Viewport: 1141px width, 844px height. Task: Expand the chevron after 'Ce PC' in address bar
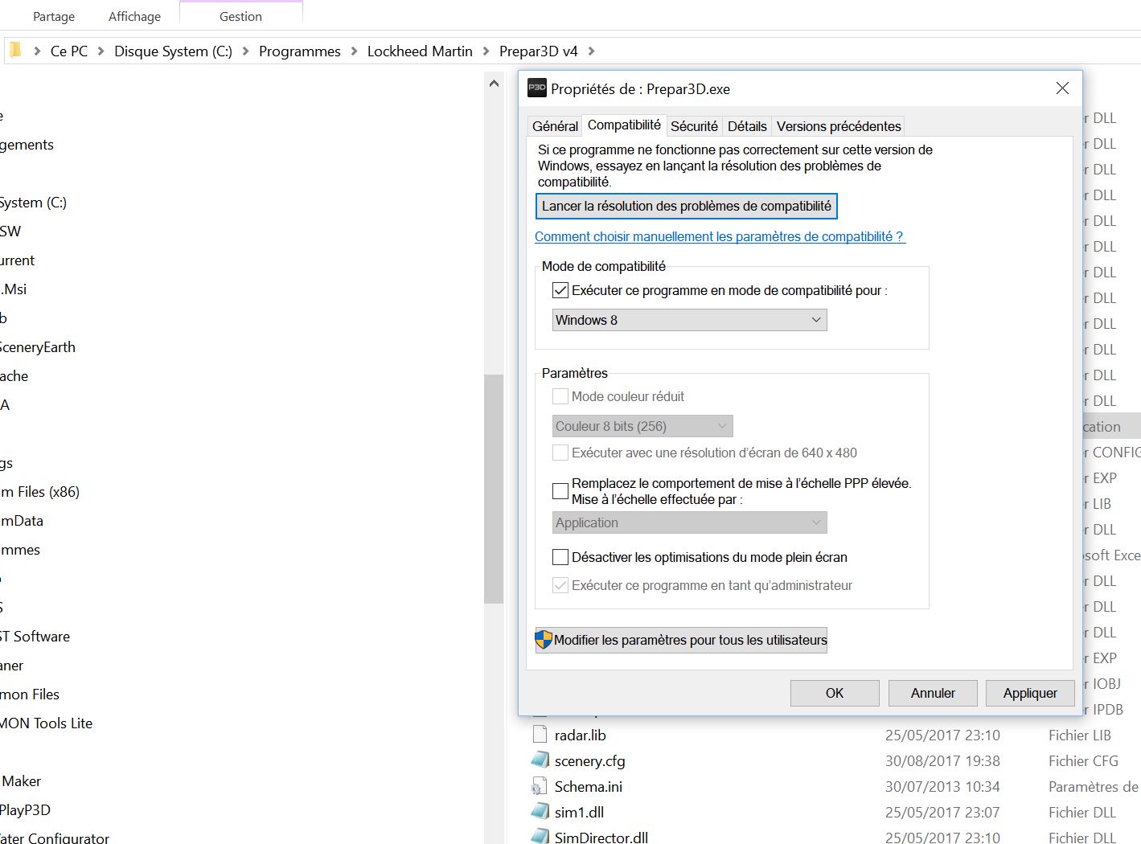pos(101,51)
